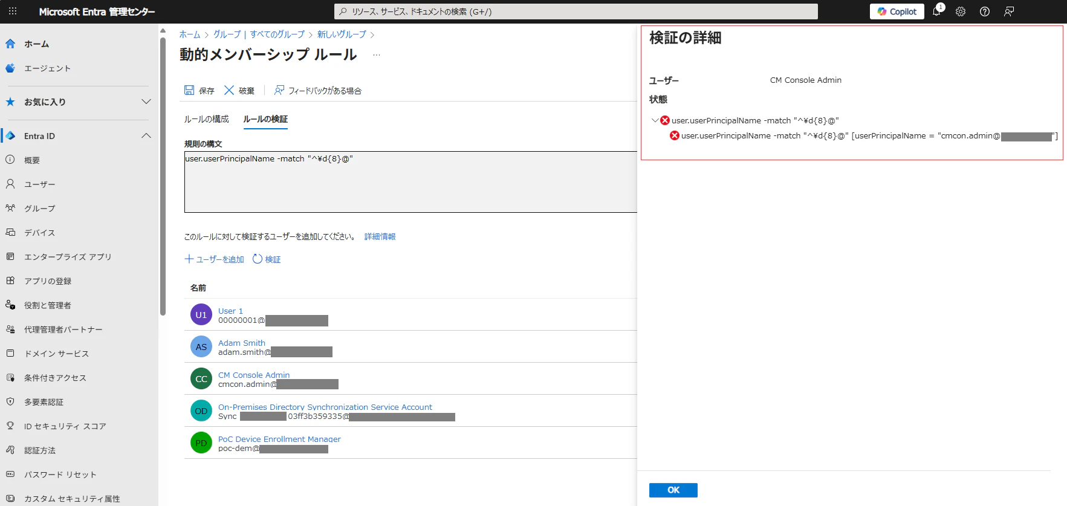1067x506 pixels.
Task: Open アプリの登録 in the sidebar
Action: coord(48,281)
